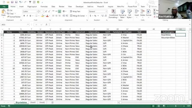Image resolution: width=192 pixels, height=108 pixels.
Task: Switch to the Insert ribbon tab
Action: (x=21, y=7)
